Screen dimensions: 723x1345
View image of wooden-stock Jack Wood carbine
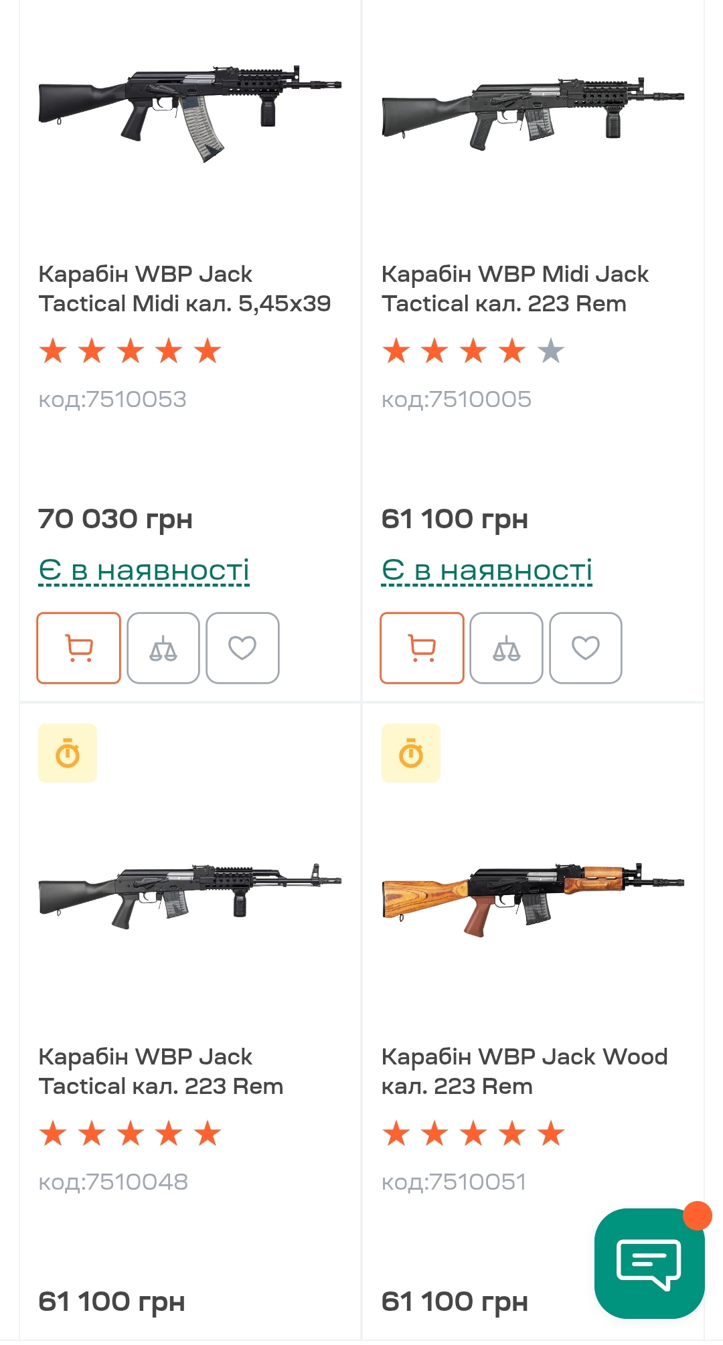click(533, 897)
